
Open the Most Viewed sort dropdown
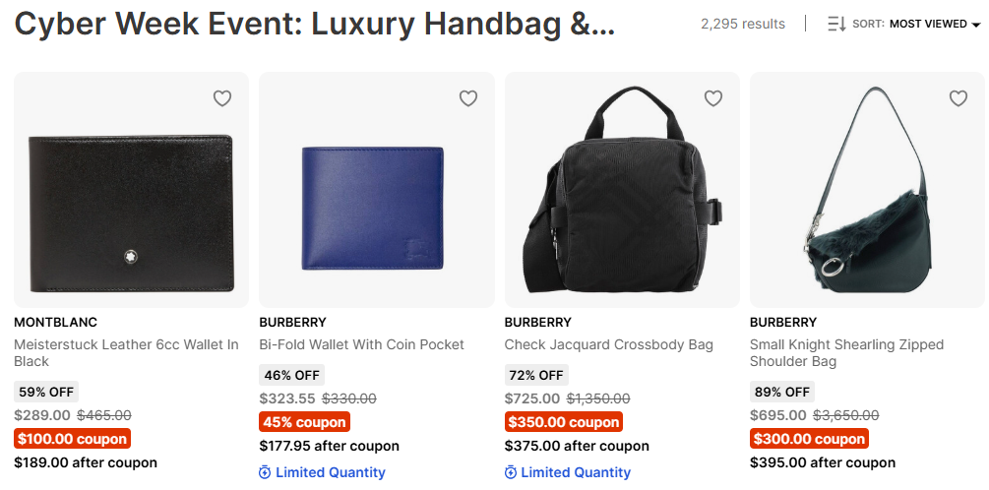(x=927, y=24)
